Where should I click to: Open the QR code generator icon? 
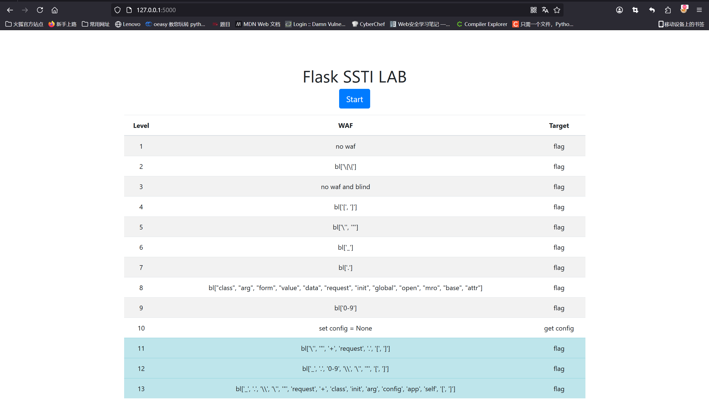tap(533, 10)
